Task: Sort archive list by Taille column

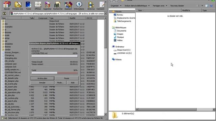Action: coord(28,18)
